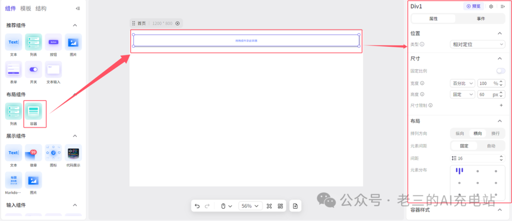
Task: Click the info icon next to 类型
Action: [x=422, y=44]
